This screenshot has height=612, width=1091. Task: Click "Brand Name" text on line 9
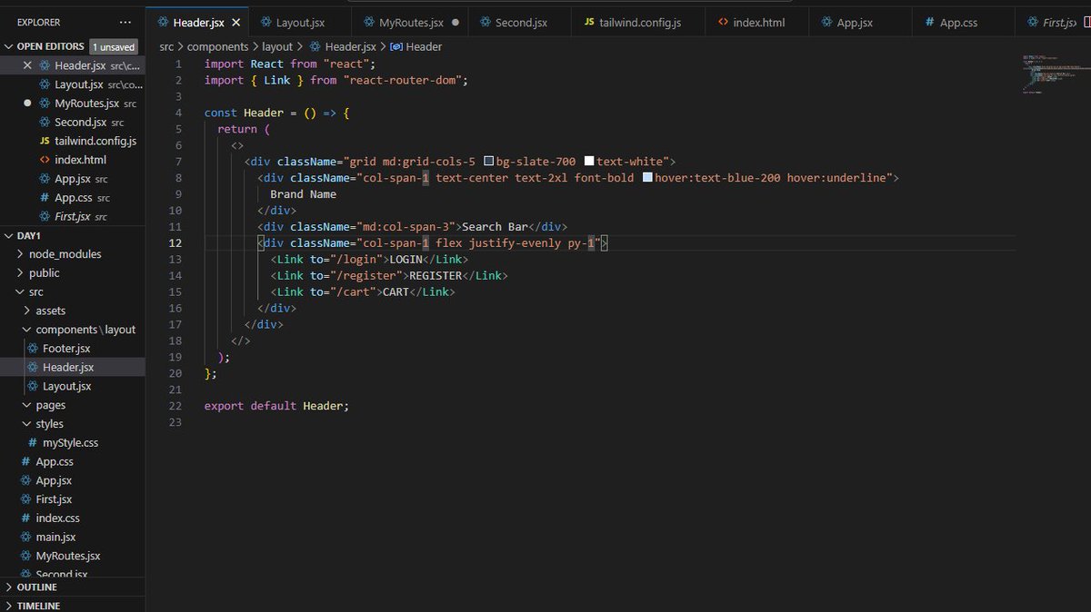tap(303, 194)
